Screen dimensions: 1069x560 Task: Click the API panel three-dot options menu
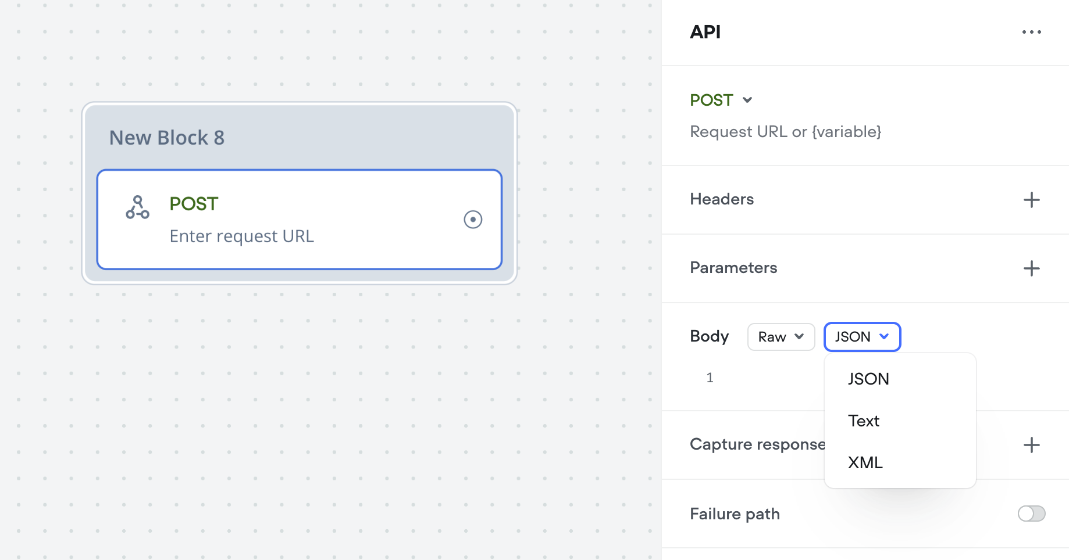pos(1031,32)
